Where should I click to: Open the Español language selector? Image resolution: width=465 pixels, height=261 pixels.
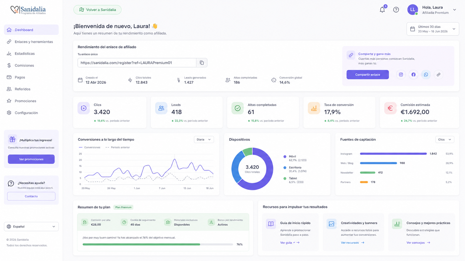coord(31,227)
